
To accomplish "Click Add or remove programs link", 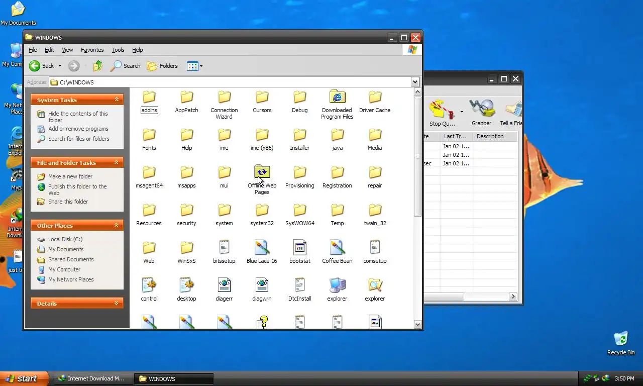I will coord(78,129).
